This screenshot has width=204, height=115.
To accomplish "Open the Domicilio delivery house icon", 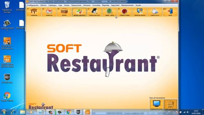I will point(49,12).
